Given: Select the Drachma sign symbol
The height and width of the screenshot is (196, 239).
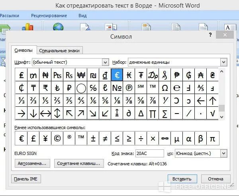Looking at the screenshot, I should (x=153, y=75).
